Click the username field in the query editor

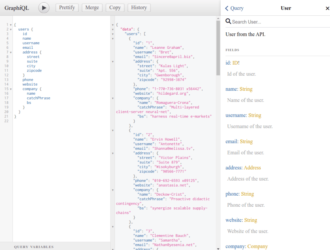pos(31,43)
